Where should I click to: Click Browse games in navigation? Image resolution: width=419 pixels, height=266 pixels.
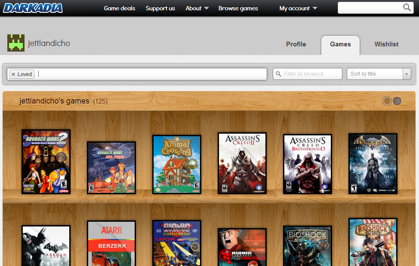click(238, 8)
